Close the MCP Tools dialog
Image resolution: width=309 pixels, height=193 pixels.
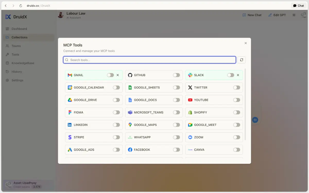pos(246,43)
